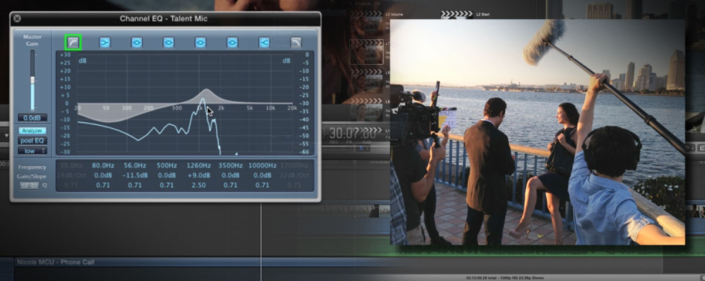Click the dimmed 30.0Hz high-pass frequency

[x=70, y=166]
